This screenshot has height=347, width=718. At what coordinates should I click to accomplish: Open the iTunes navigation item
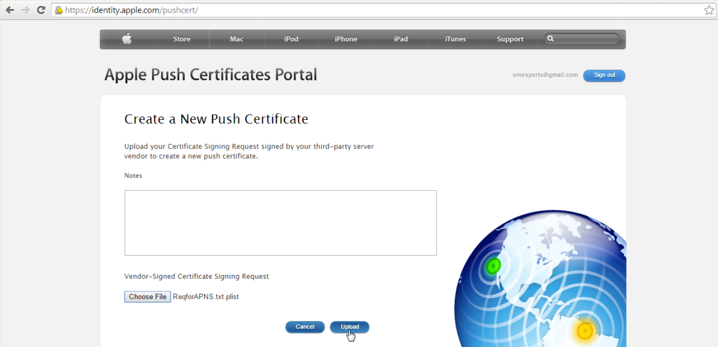pyautogui.click(x=455, y=39)
